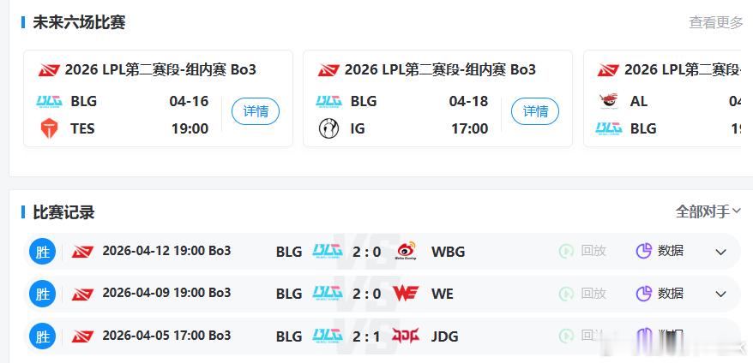Click the TES team logo icon

pos(50,128)
